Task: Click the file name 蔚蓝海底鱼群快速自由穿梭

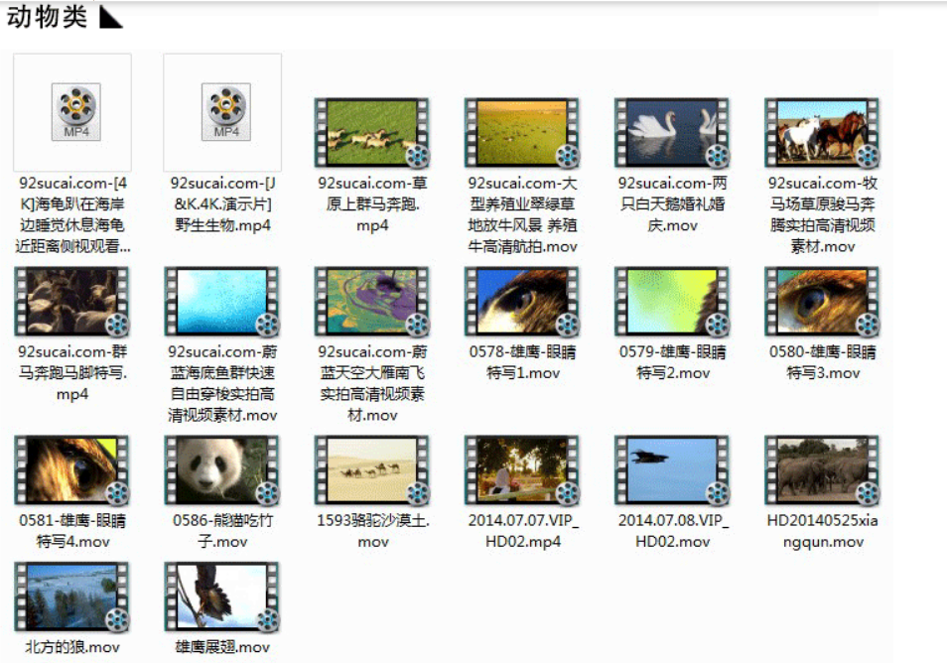Action: (222, 383)
